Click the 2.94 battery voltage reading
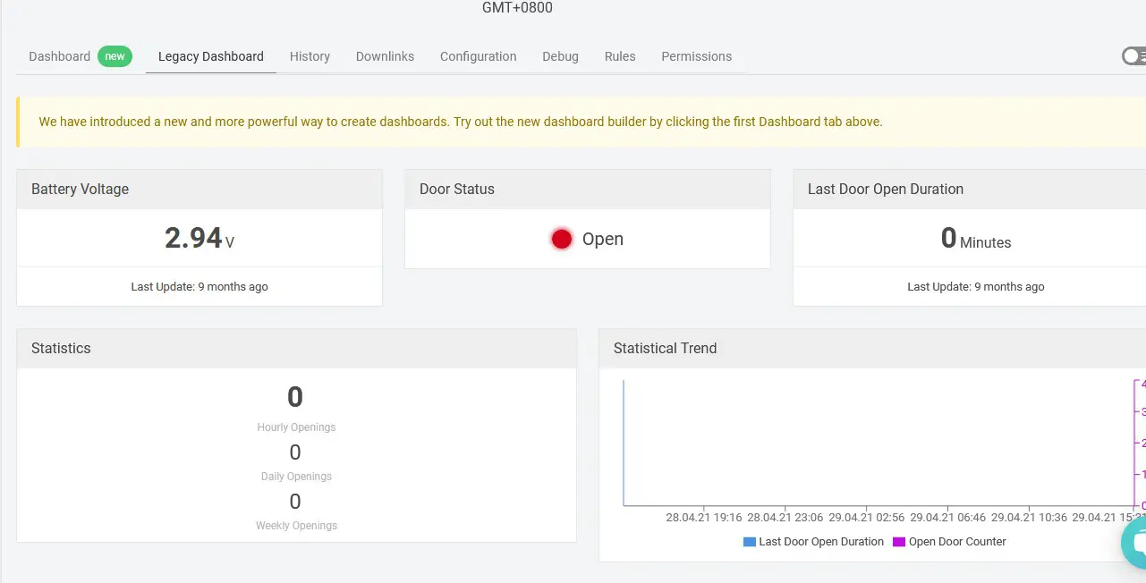 pos(193,238)
